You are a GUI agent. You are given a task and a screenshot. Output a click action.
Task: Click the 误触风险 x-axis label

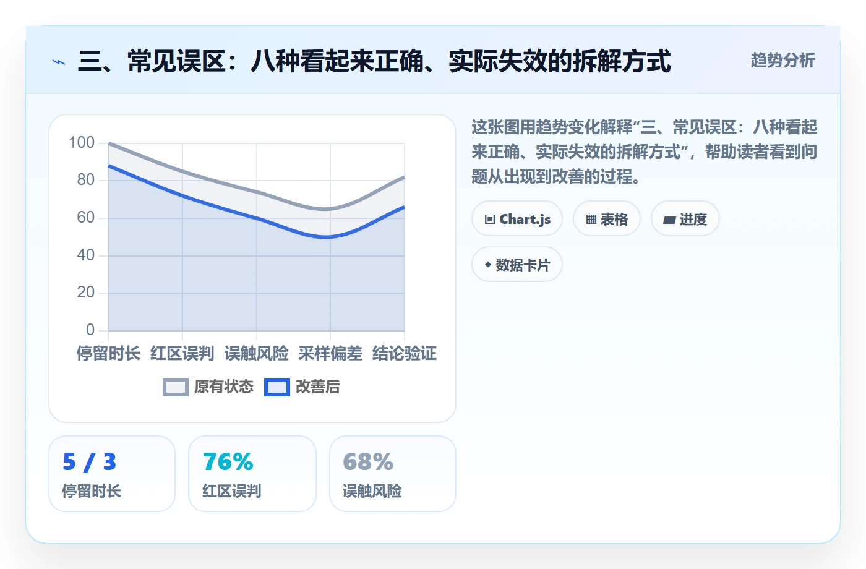pyautogui.click(x=257, y=354)
